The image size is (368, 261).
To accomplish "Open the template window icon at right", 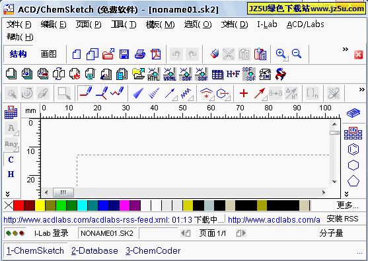I will (353, 113).
